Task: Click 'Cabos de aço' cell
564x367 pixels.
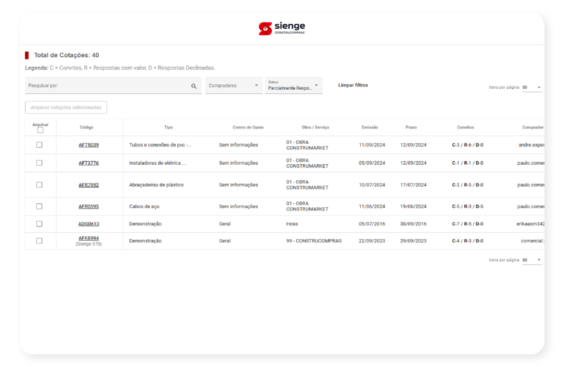Action: click(144, 207)
